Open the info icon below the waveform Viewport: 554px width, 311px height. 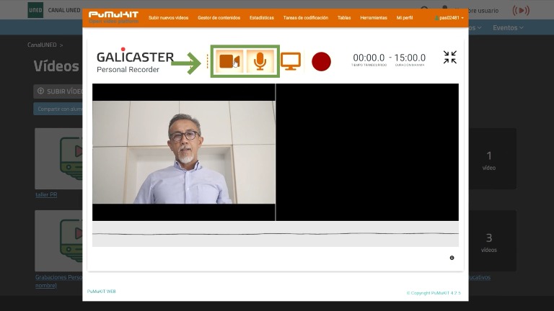pyautogui.click(x=452, y=258)
